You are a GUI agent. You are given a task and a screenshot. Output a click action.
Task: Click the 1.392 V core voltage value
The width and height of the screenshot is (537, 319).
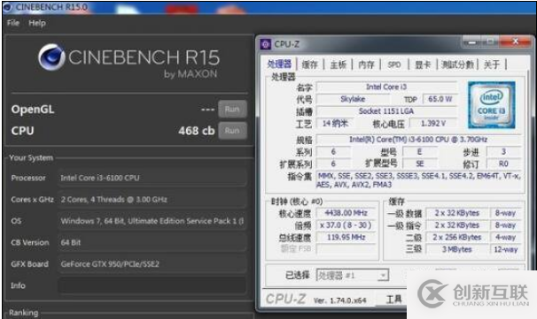tap(433, 124)
